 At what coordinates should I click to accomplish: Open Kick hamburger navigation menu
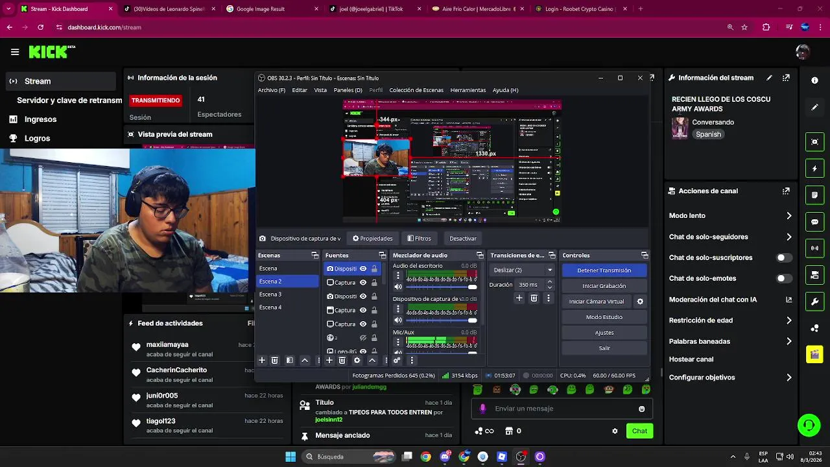coord(15,52)
